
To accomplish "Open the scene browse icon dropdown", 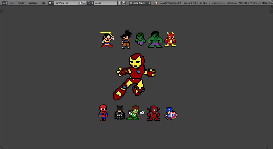I will (x=90, y=3).
